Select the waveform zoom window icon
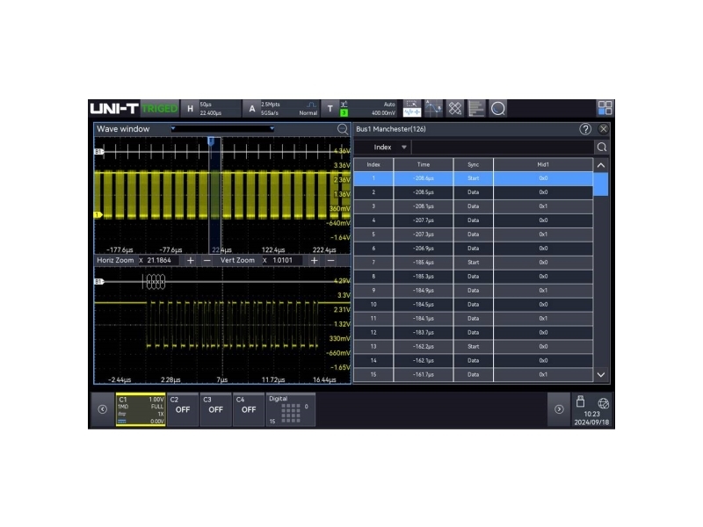 coord(411,108)
